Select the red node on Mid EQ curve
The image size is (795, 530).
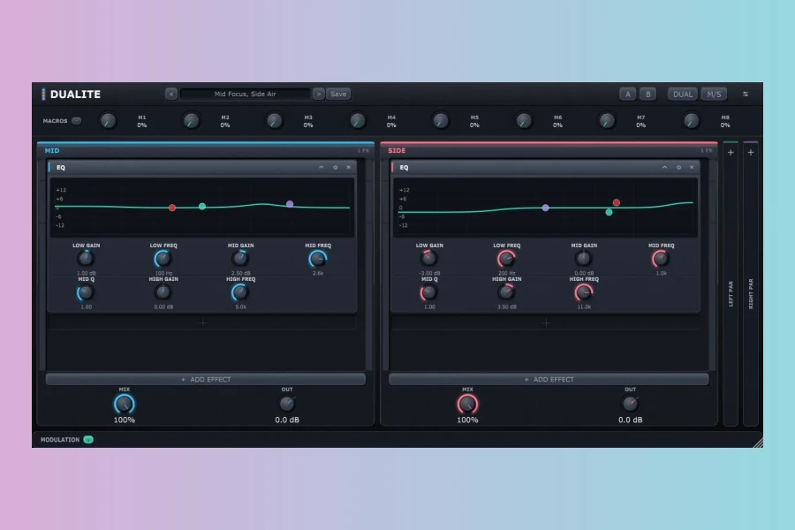[x=172, y=208]
